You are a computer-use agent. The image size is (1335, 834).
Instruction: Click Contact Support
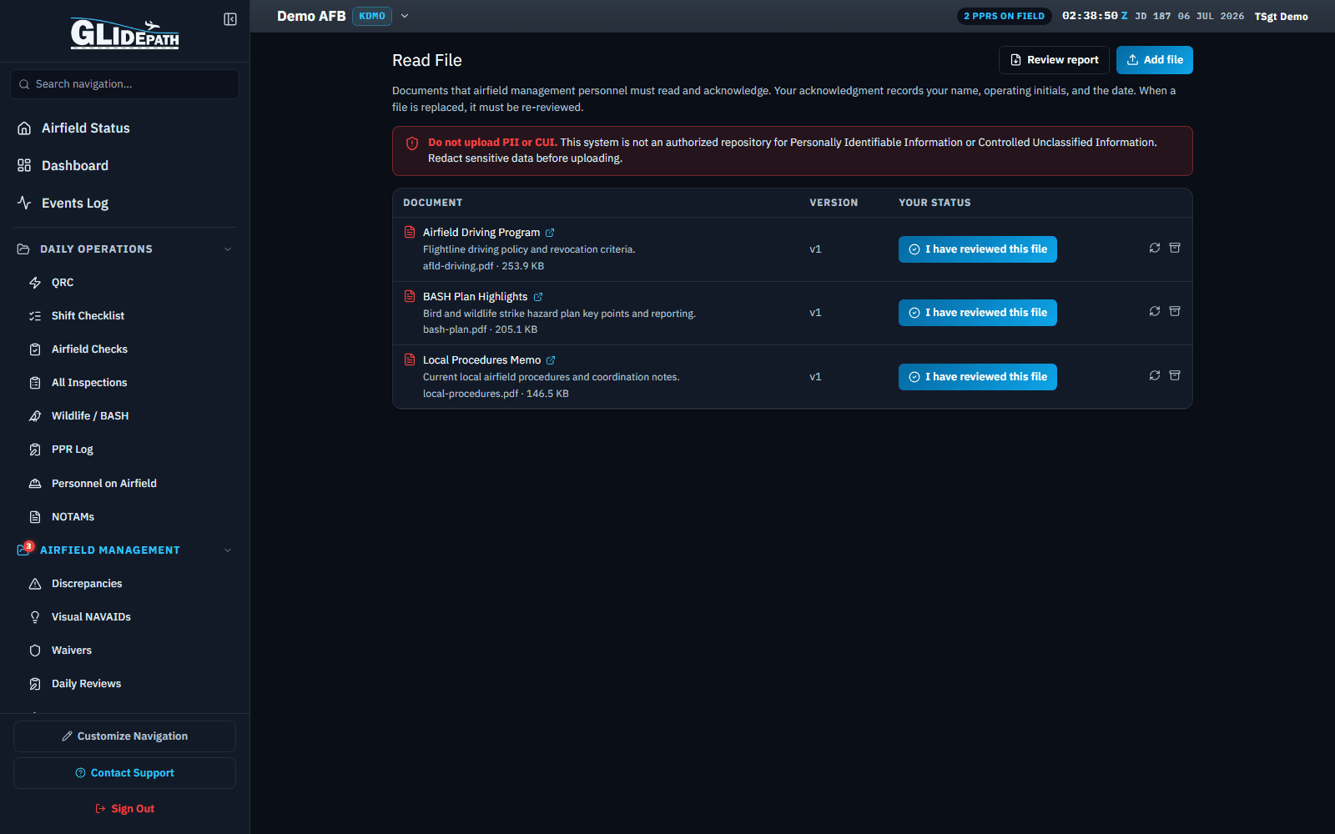(124, 773)
